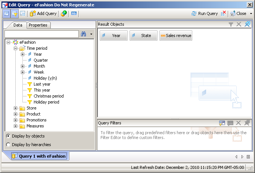
Task: Expand the Promotions folder
Action: [15, 120]
